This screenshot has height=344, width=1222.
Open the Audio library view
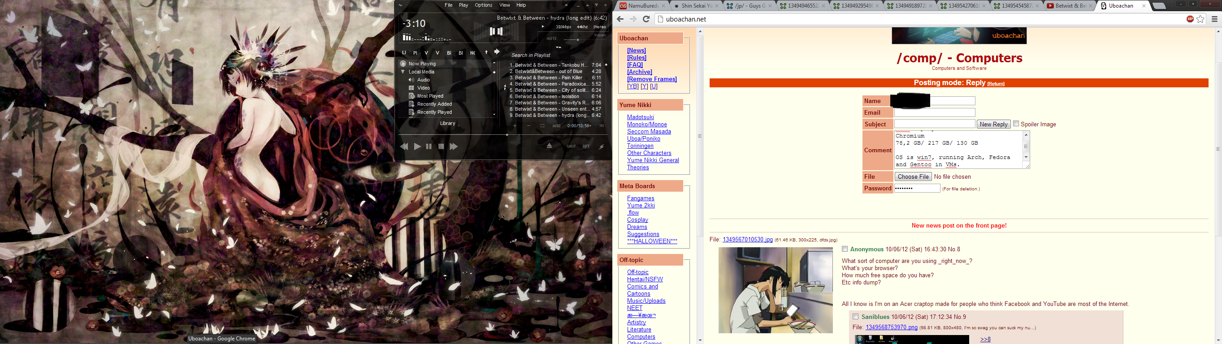[x=424, y=80]
